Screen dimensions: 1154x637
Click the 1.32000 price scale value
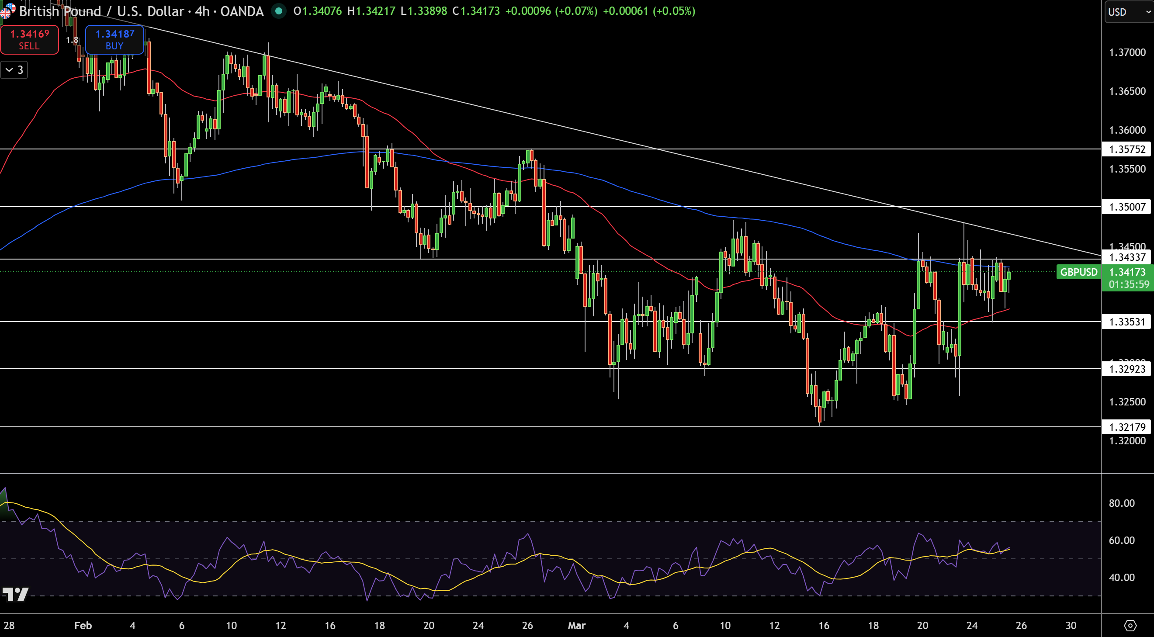[1127, 441]
